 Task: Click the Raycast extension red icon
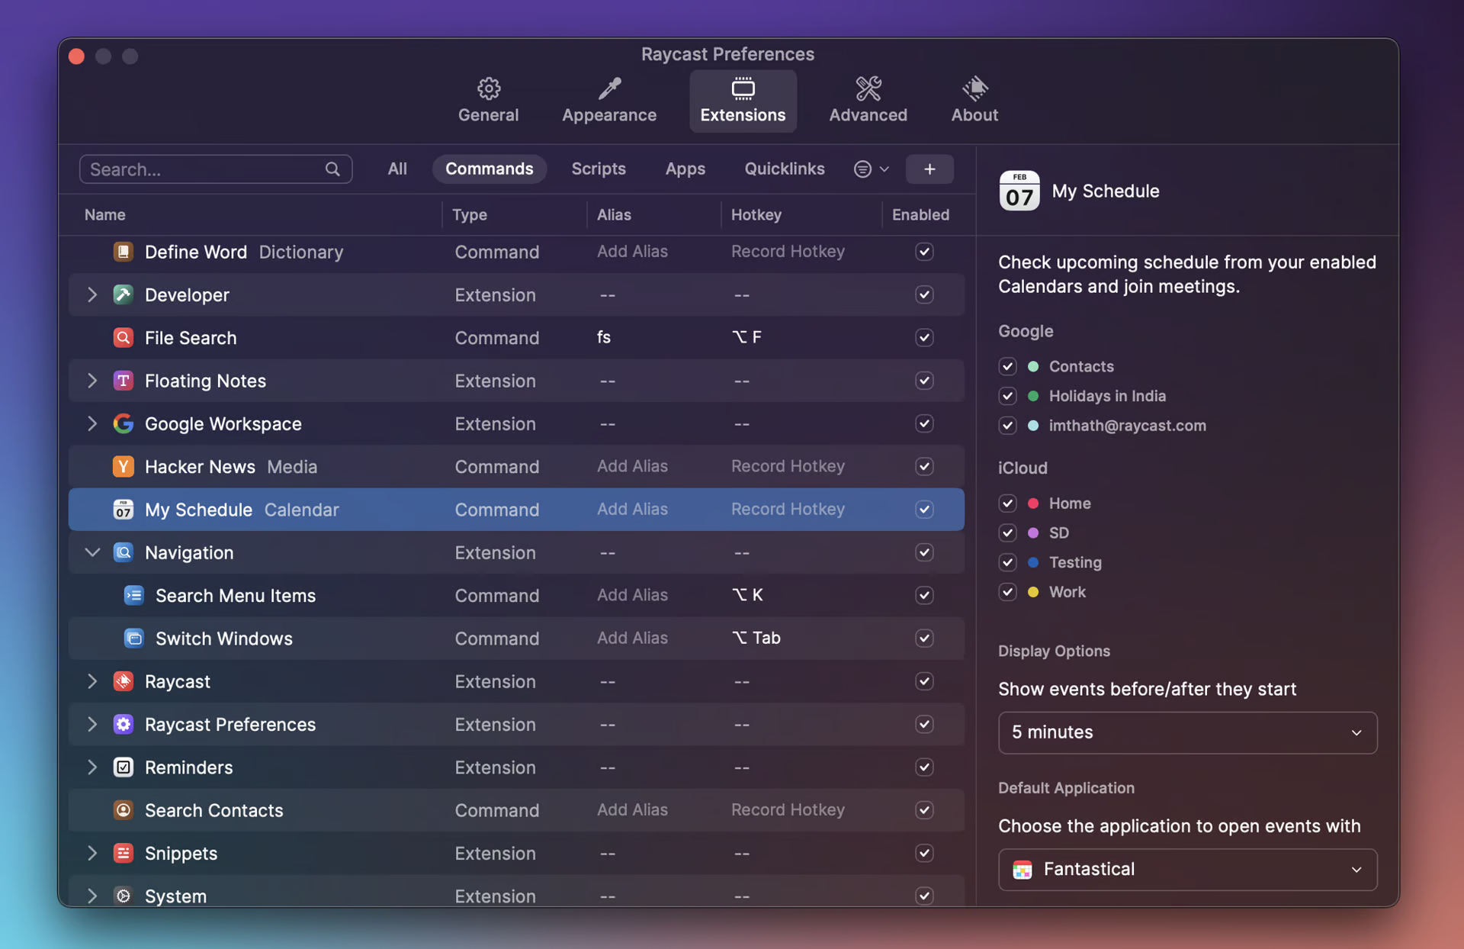pyautogui.click(x=123, y=681)
